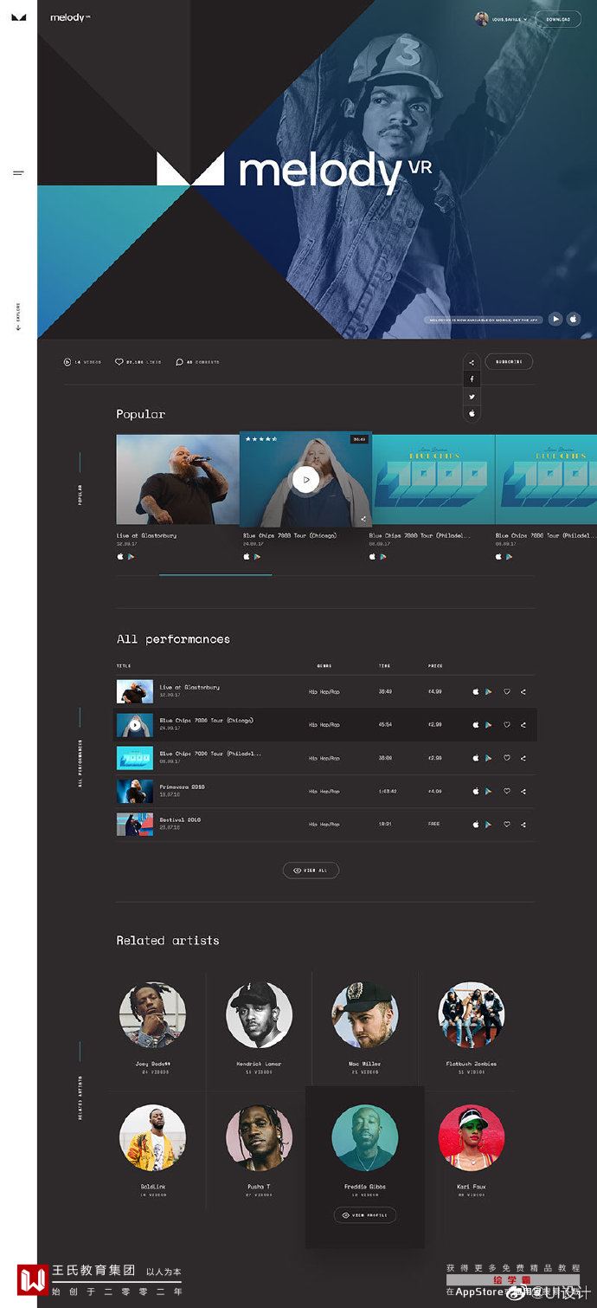The width and height of the screenshot is (597, 1308).
Task: Like the Blue Chips 7000 Tour (Chicago) row
Action: point(507,725)
